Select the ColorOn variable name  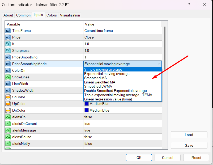[19, 70]
